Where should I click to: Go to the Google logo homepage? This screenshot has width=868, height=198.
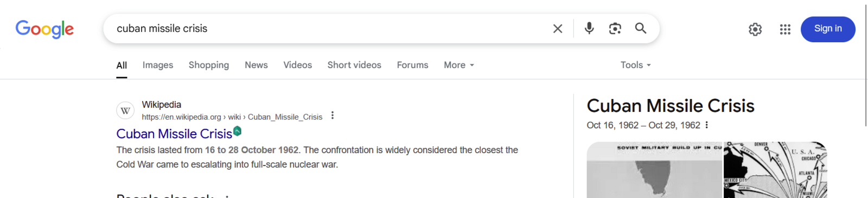(44, 29)
